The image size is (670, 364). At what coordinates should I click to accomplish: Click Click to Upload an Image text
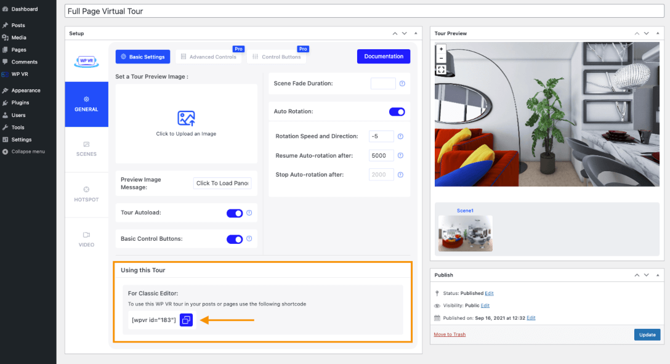(186, 134)
